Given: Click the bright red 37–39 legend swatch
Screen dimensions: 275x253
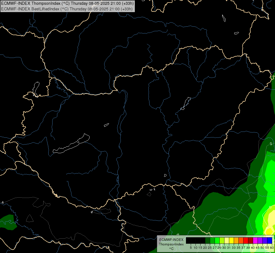Looking at the screenshot, I should 246,241.
